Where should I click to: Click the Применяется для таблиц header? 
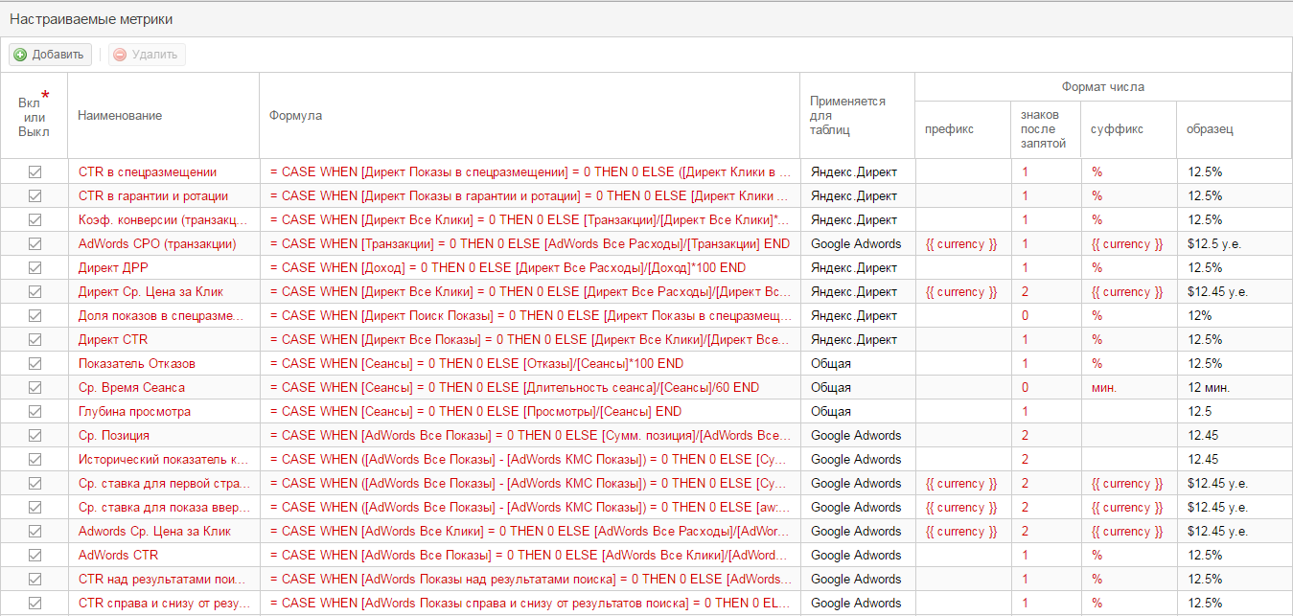pyautogui.click(x=847, y=116)
